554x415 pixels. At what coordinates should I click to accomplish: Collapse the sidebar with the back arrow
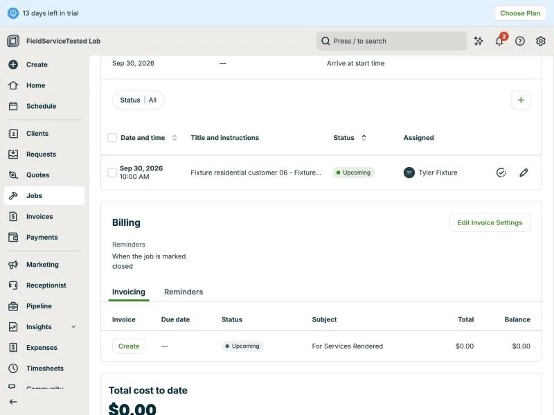13,402
